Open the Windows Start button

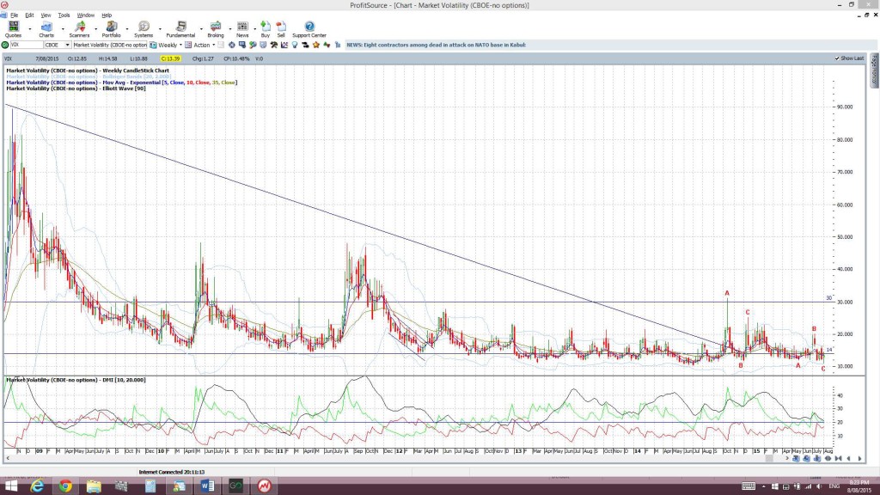(11, 486)
